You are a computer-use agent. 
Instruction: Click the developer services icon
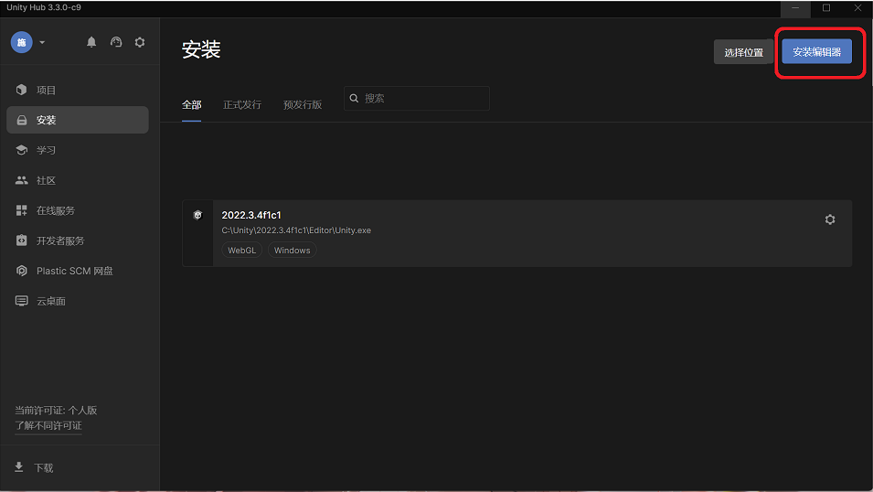click(22, 241)
